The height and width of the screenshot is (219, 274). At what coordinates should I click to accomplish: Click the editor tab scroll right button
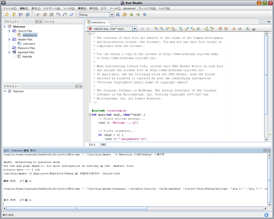[264, 22]
